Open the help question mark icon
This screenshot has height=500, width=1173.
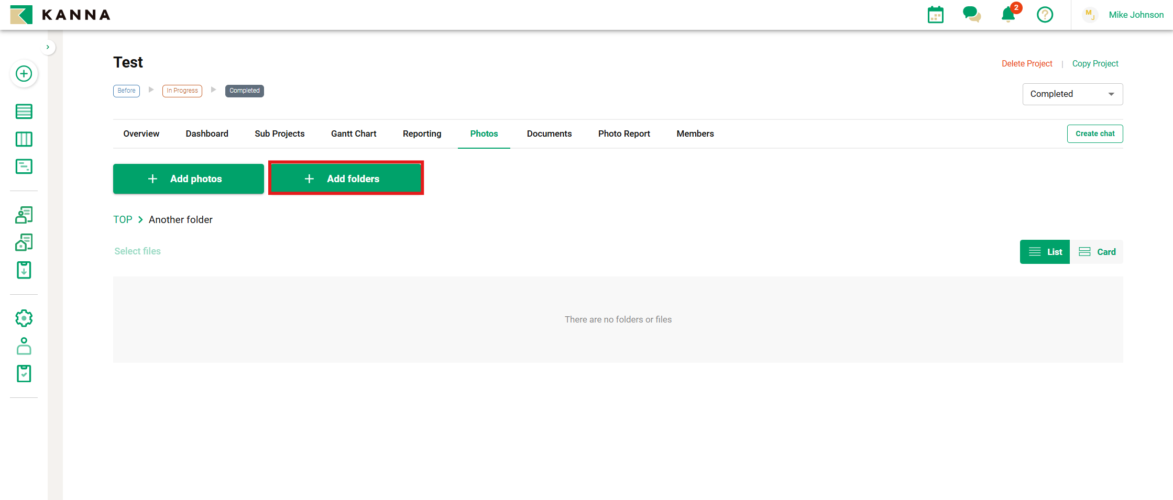pos(1045,15)
